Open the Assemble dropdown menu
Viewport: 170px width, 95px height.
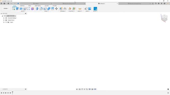pos(63,11)
